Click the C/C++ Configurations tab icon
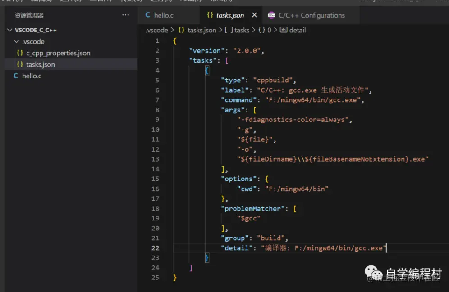 (x=271, y=15)
